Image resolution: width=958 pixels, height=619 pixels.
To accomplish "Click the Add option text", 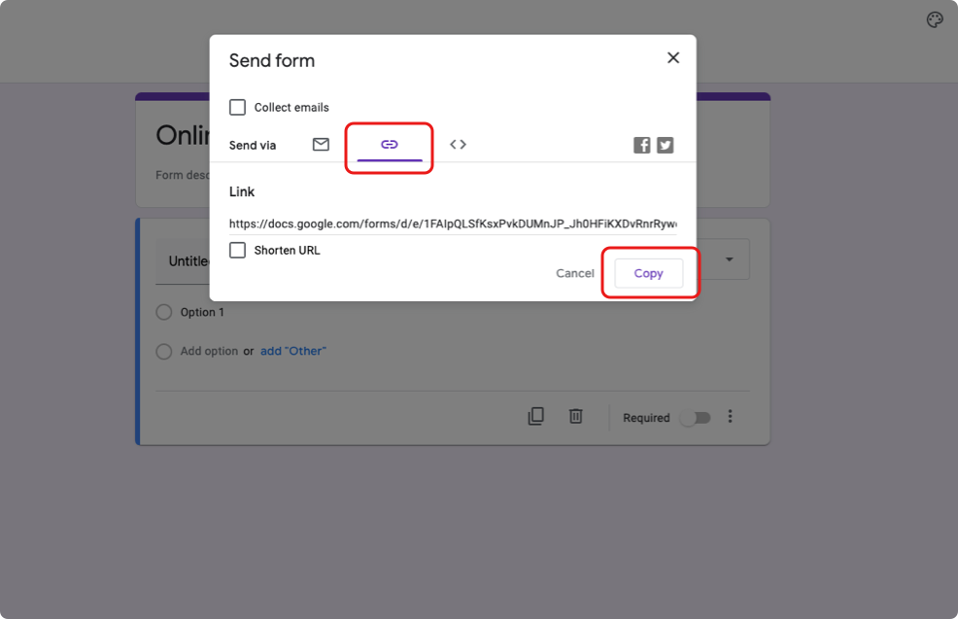I will pyautogui.click(x=209, y=352).
